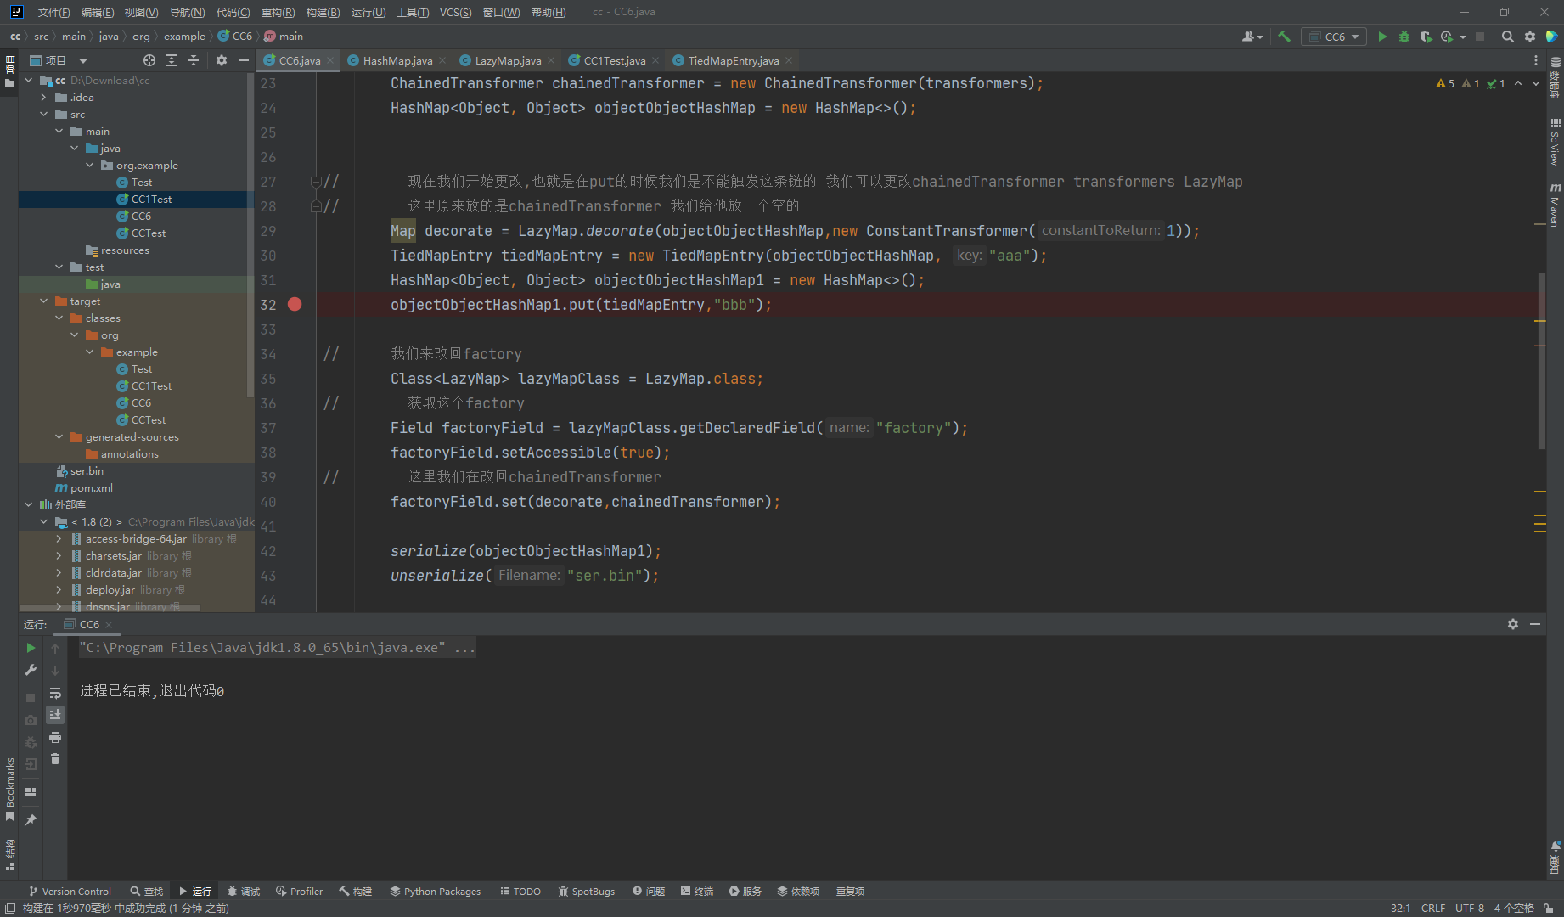Go to next highlighted error arrow
Screen dimensions: 1564x917
[x=1536, y=83]
